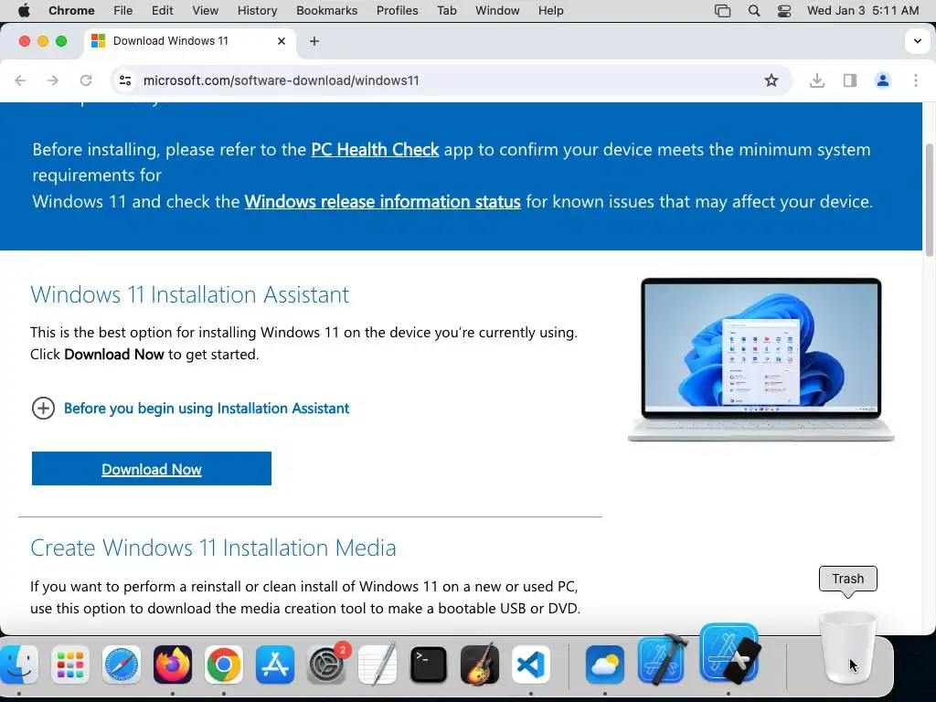Open the Help menu
Image resolution: width=936 pixels, height=702 pixels.
tap(550, 11)
